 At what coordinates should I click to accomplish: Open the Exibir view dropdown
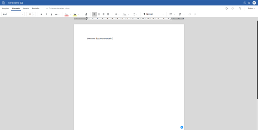[x=251, y=8]
